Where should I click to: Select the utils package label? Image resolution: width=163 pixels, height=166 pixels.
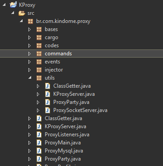point(50,78)
